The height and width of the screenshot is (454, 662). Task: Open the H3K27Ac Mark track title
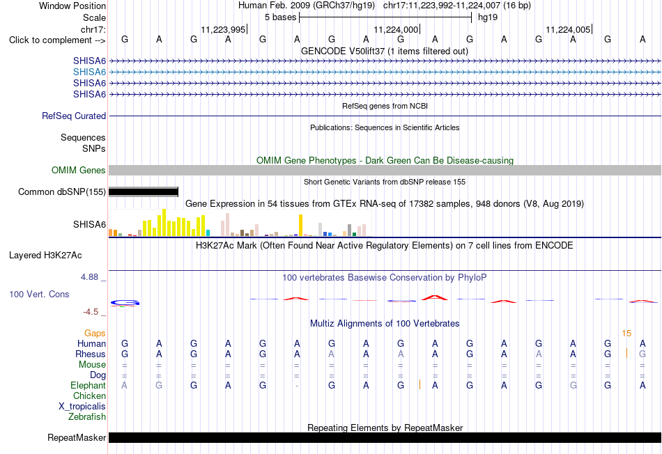[385, 246]
